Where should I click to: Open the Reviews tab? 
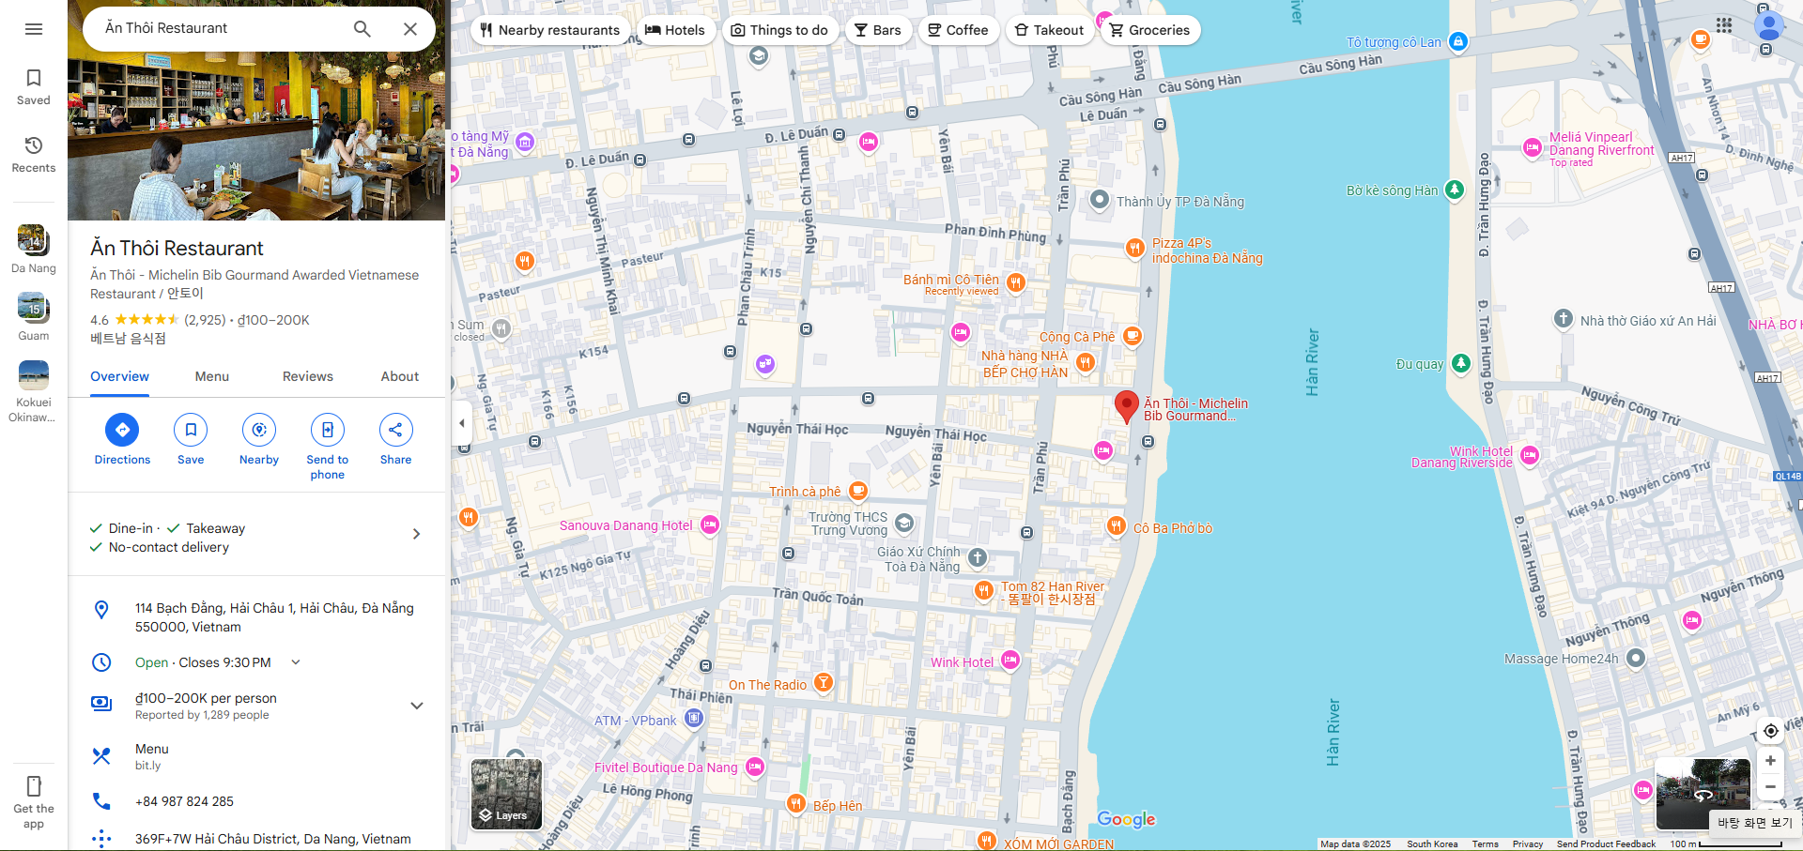pos(308,376)
